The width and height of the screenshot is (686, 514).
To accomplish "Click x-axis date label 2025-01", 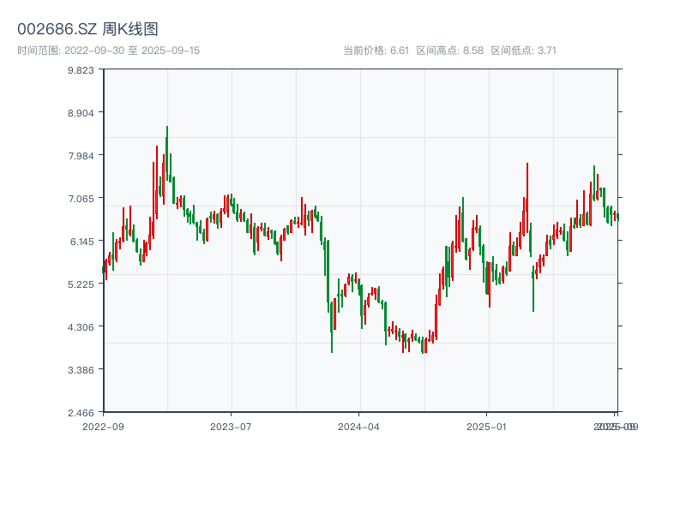I will [x=486, y=427].
